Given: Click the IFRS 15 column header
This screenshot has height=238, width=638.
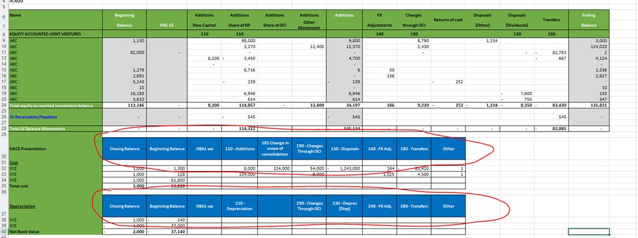Looking at the screenshot, I should point(167,26).
